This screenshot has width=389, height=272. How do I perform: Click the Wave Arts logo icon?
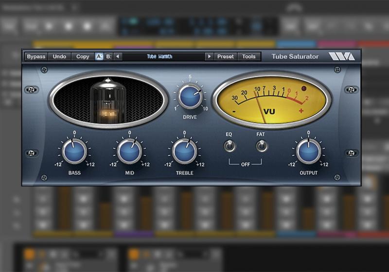pos(342,56)
